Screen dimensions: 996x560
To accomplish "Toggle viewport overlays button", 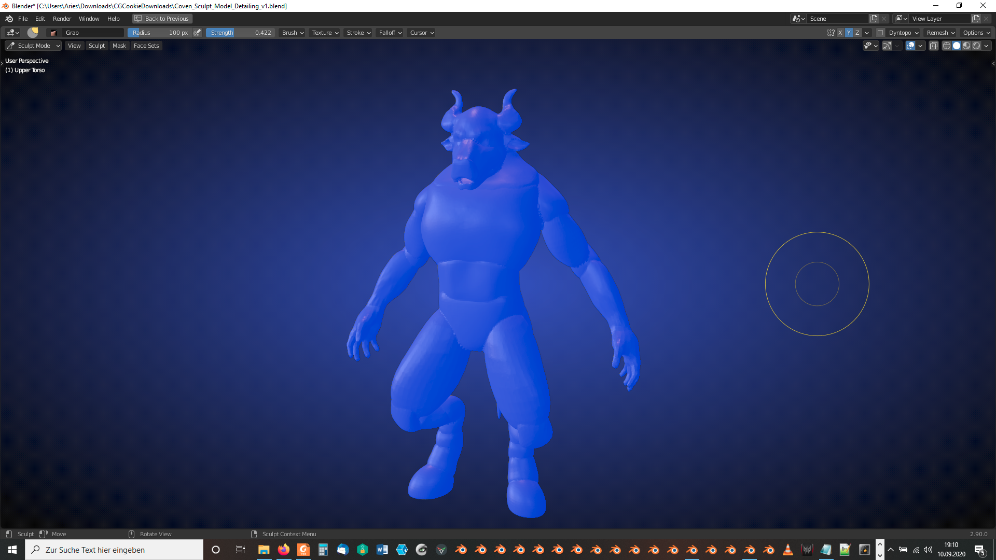I will pos(910,46).
